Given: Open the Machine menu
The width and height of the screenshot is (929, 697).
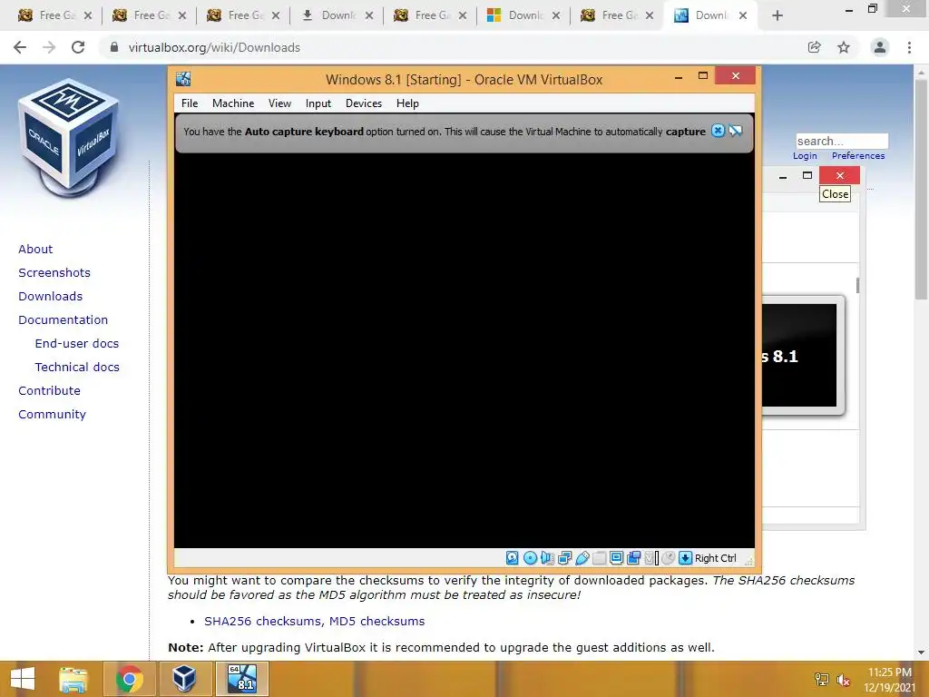Looking at the screenshot, I should point(233,103).
